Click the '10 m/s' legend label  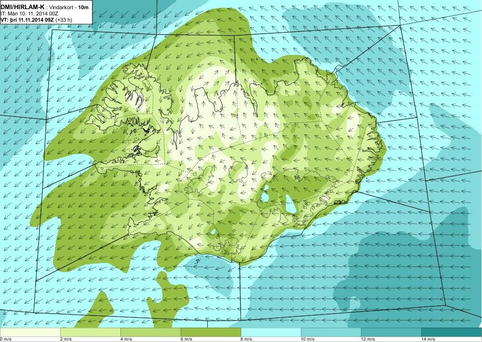click(308, 339)
